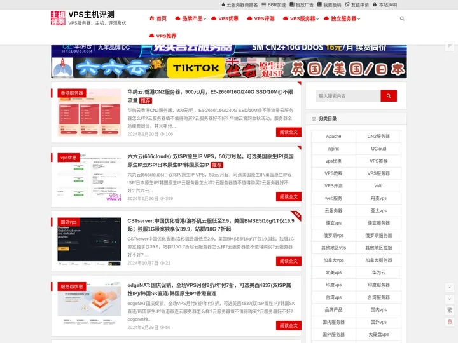Click the scroll-to-bottom arrow button
Image resolution: width=458 pixels, height=343 pixels.
coord(450,299)
